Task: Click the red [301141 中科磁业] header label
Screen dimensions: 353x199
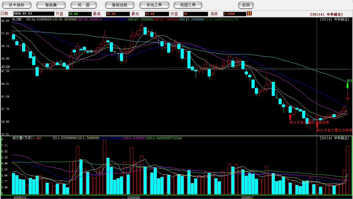Action: tap(326, 14)
